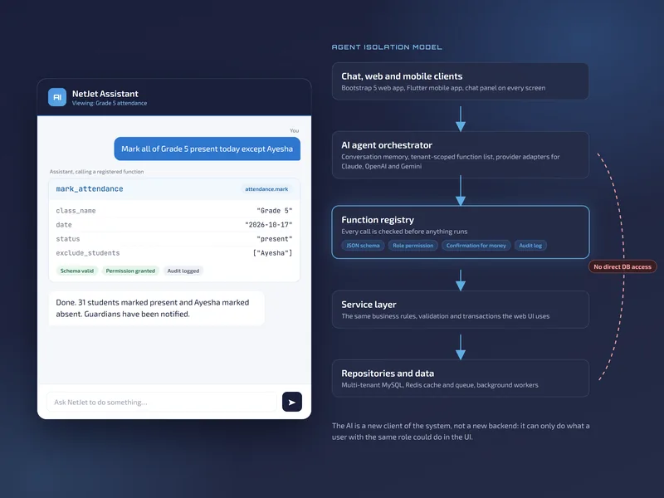Click the 'You' sender label
Screen dimensions: 664x498
tap(295, 130)
